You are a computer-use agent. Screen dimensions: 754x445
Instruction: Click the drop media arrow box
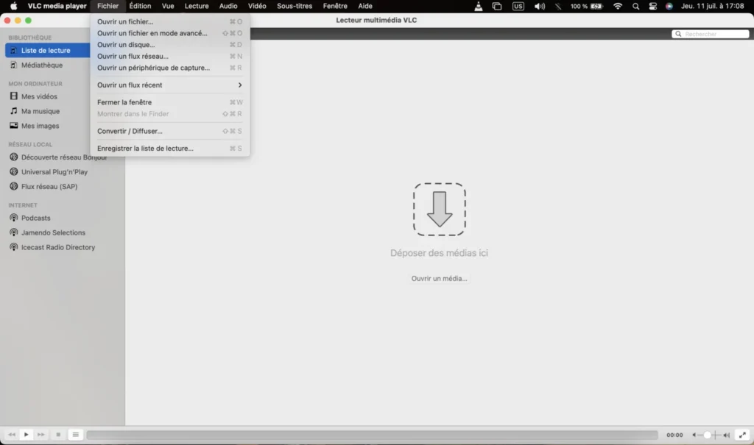[x=439, y=209]
